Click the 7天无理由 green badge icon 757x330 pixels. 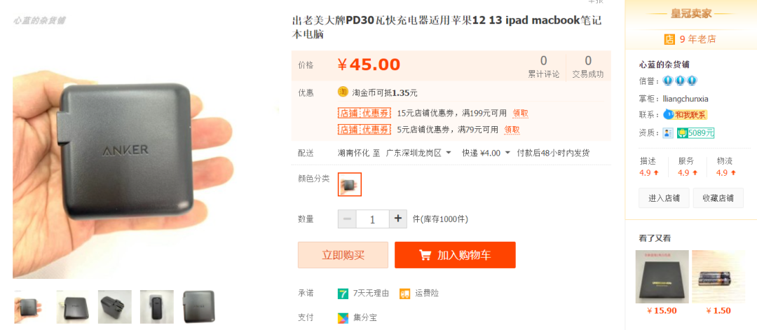pos(343,293)
